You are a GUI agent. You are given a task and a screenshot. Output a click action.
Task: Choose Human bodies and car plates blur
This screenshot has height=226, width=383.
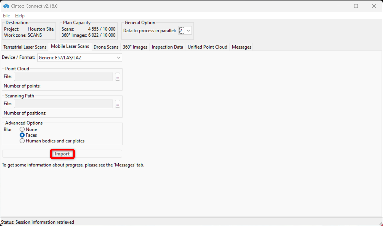coord(52,141)
